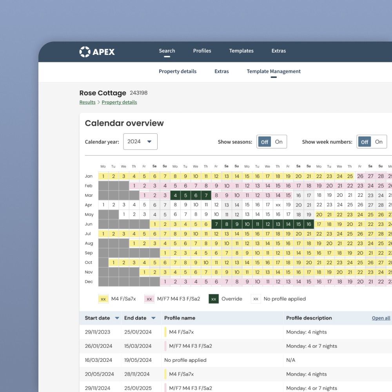Sort by End date arrow

click(153, 318)
